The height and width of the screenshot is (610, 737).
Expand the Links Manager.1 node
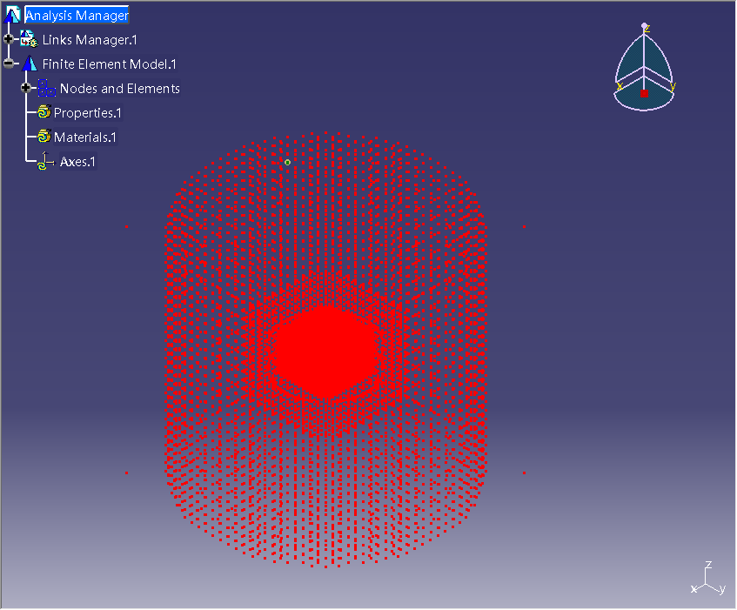click(9, 39)
